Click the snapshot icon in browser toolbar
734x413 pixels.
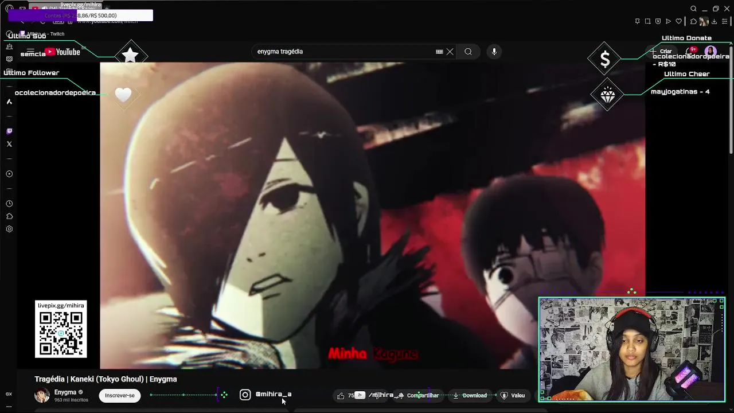[x=647, y=21]
